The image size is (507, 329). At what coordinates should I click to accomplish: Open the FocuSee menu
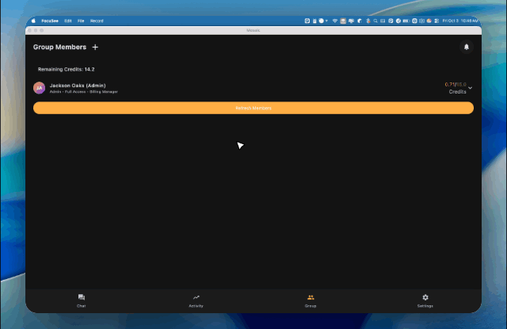coord(50,21)
